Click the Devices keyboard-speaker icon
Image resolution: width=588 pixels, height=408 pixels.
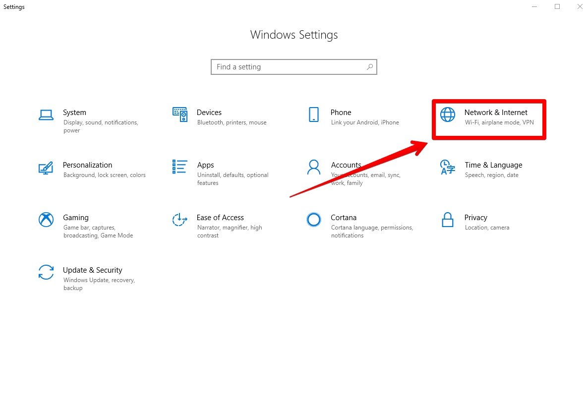(180, 115)
